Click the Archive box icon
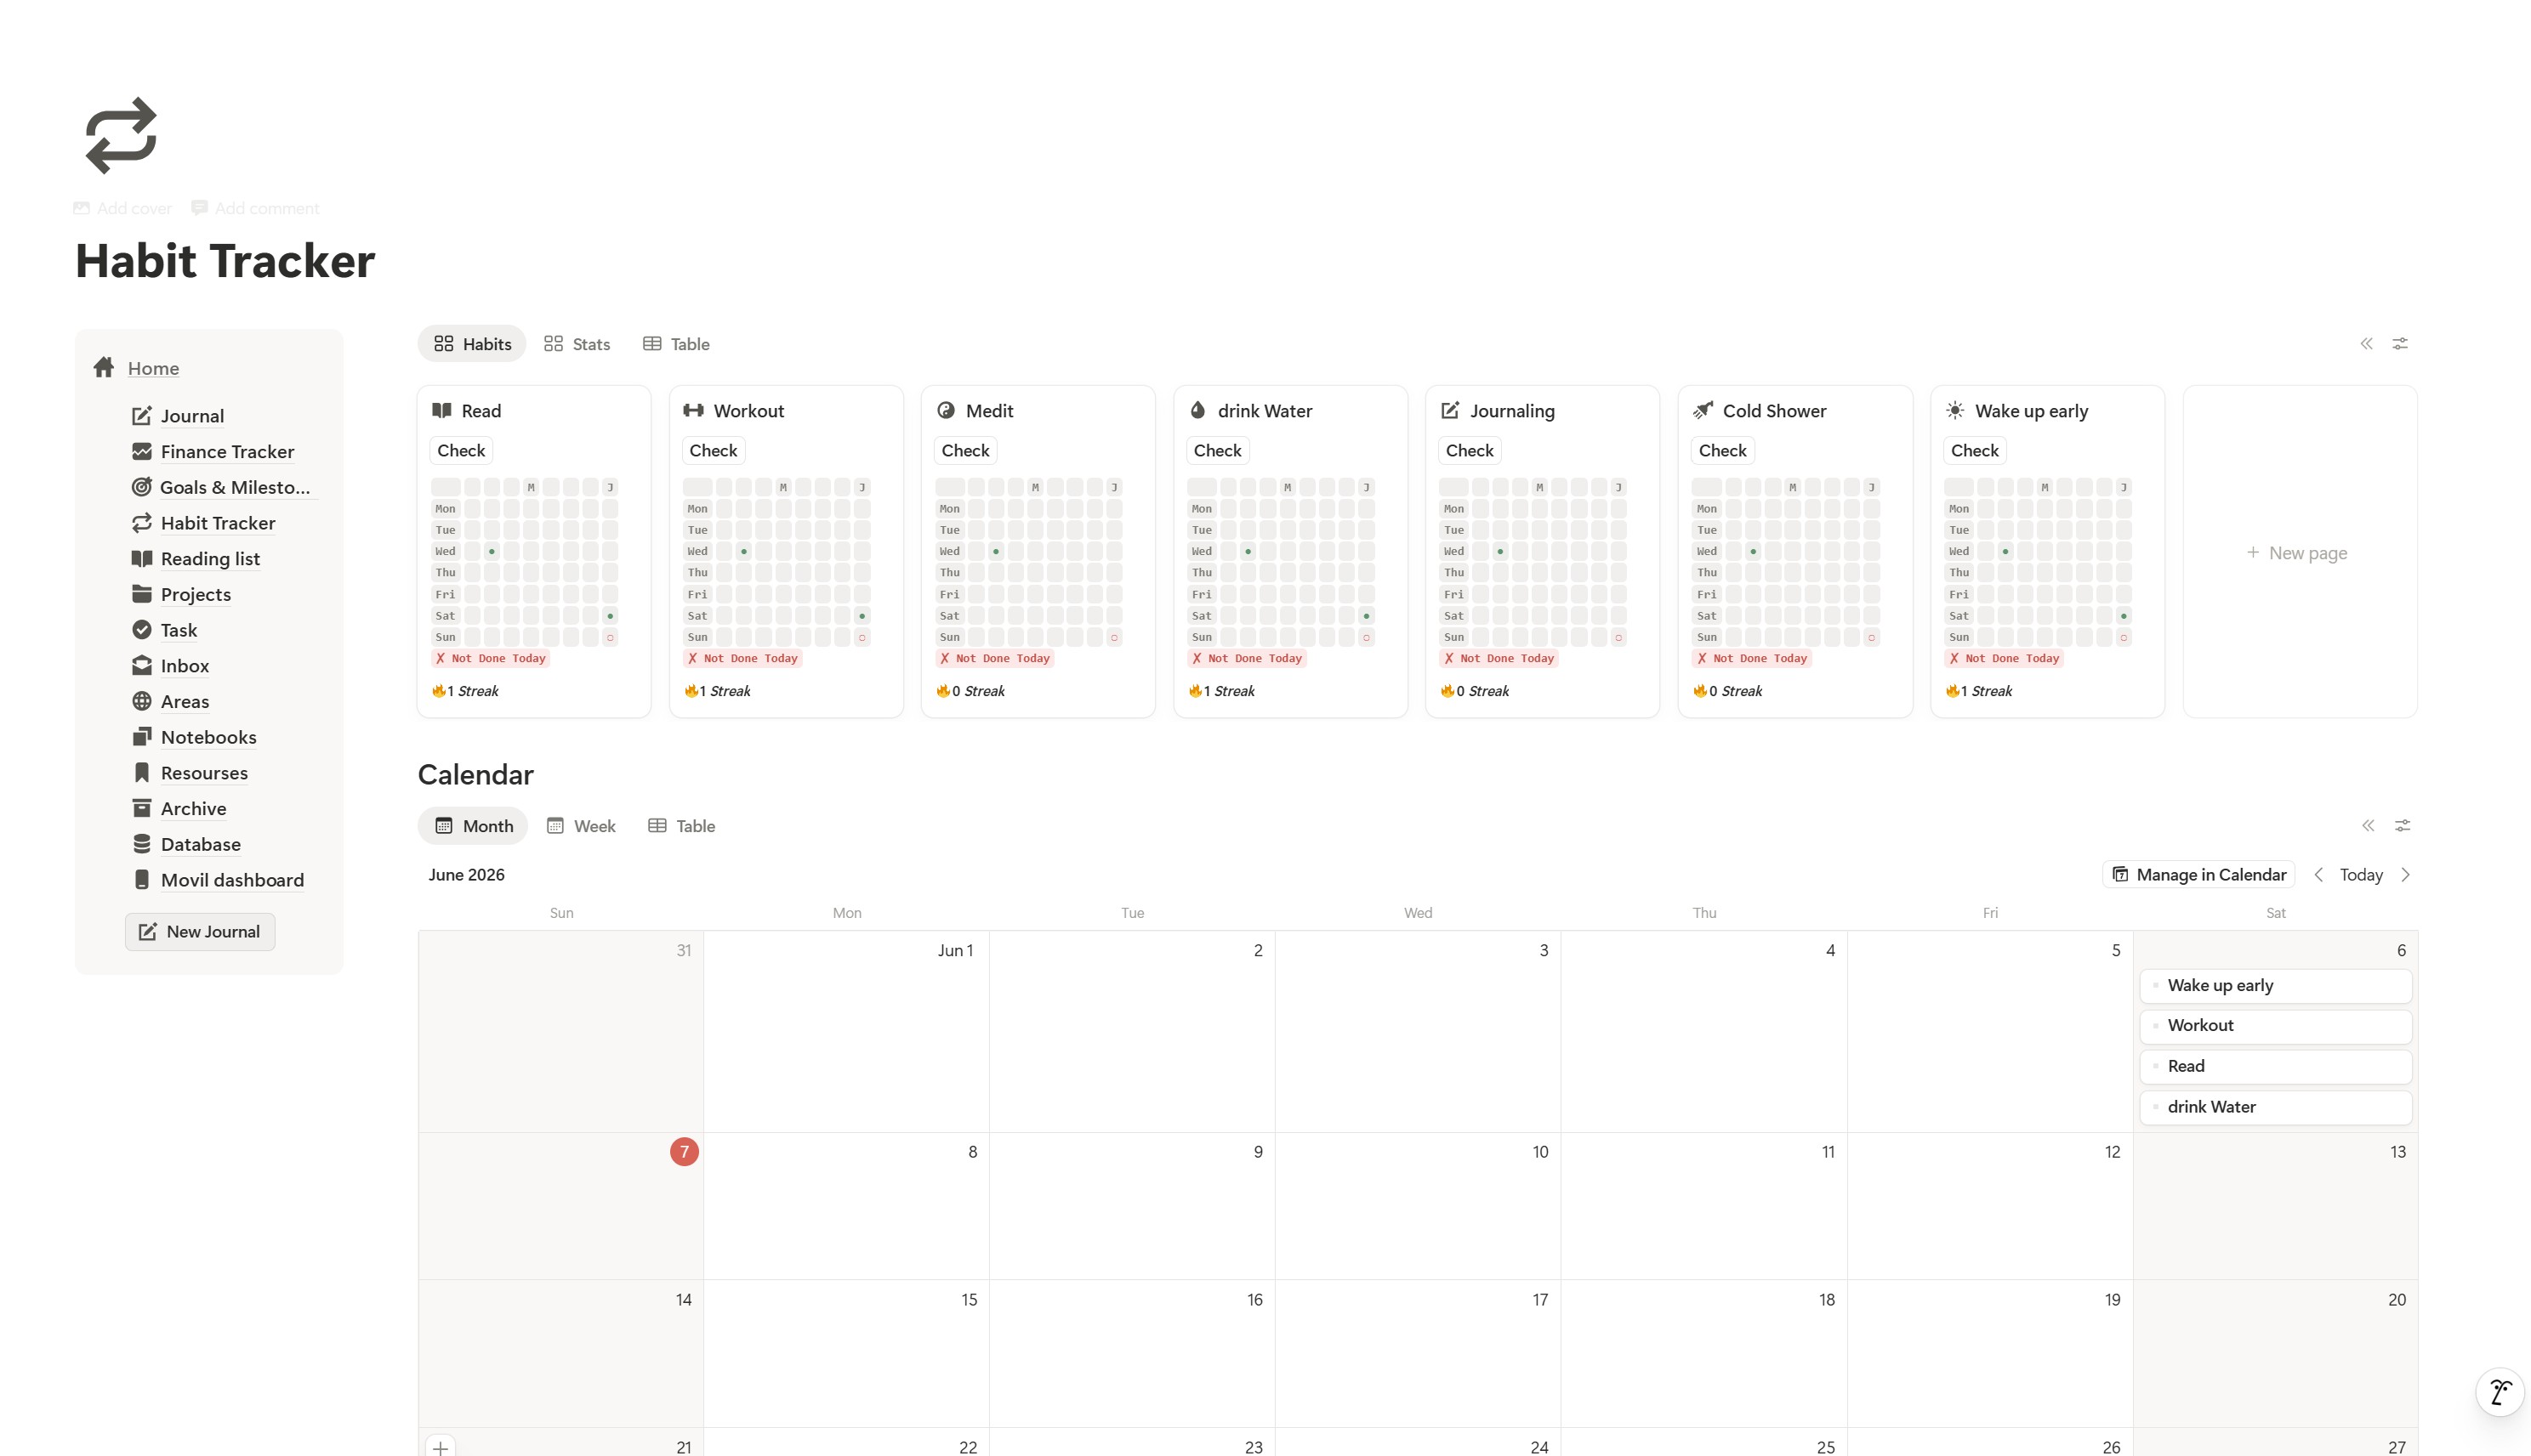The height and width of the screenshot is (1456, 2531). click(142, 808)
